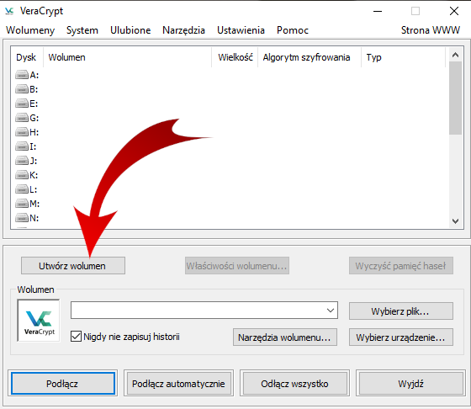Open the Narzędzia menu
471x409 pixels.
pyautogui.click(x=183, y=30)
